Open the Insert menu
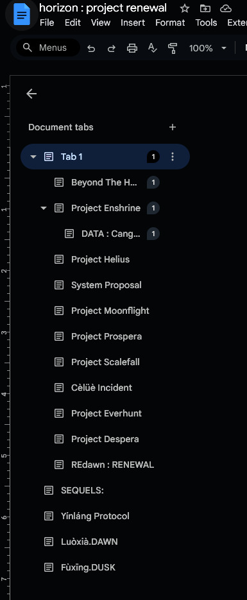Screen dimensions: 247x600 133,22
